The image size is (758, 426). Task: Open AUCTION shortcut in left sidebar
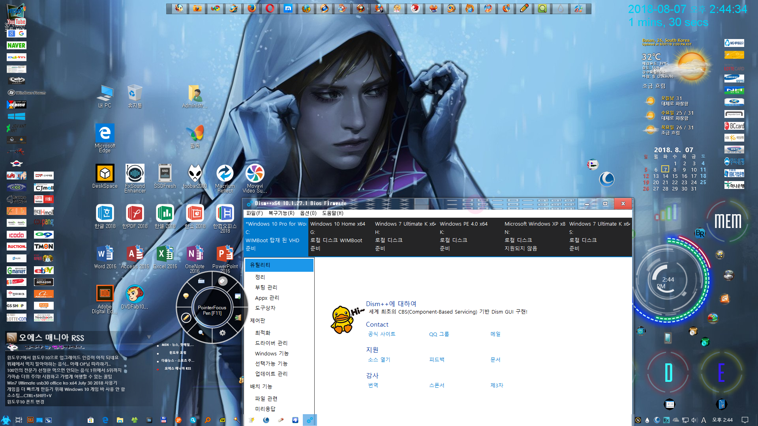pyautogui.click(x=17, y=247)
